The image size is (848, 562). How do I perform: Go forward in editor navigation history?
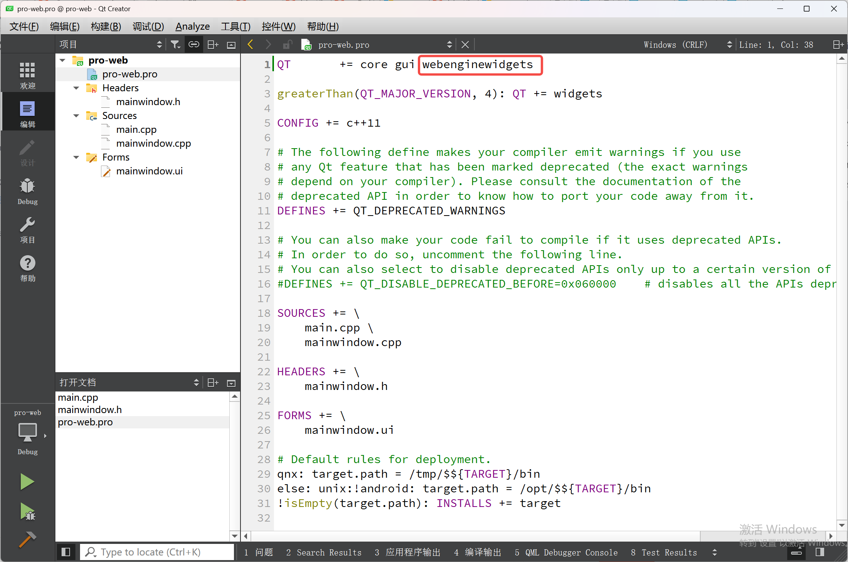coord(268,45)
